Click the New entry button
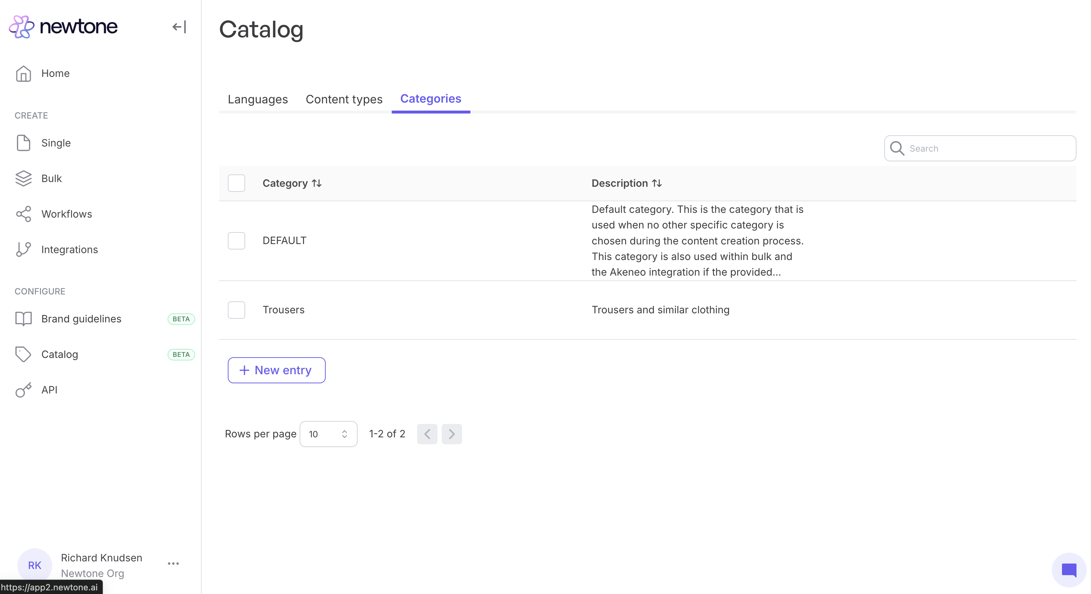Viewport: 1091px width, 594px height. click(x=276, y=371)
